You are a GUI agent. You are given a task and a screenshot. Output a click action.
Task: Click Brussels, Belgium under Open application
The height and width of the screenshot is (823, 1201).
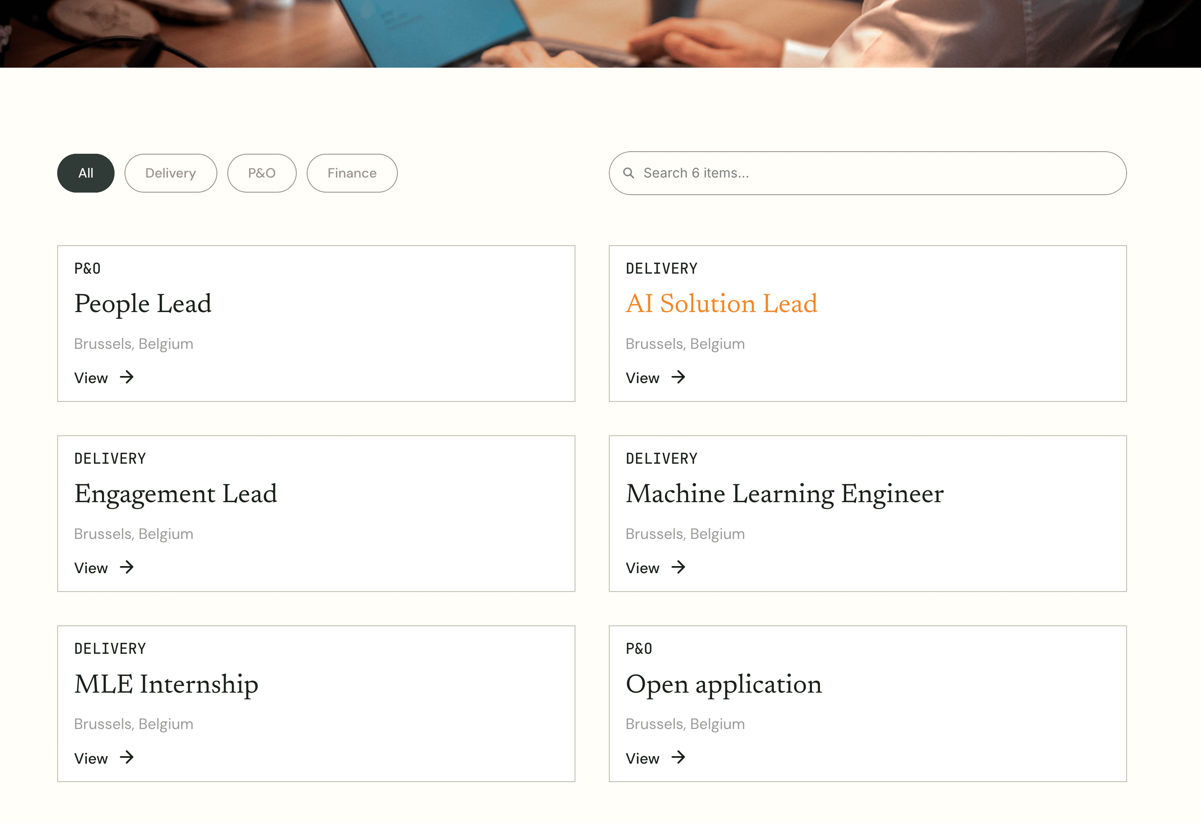[685, 724]
